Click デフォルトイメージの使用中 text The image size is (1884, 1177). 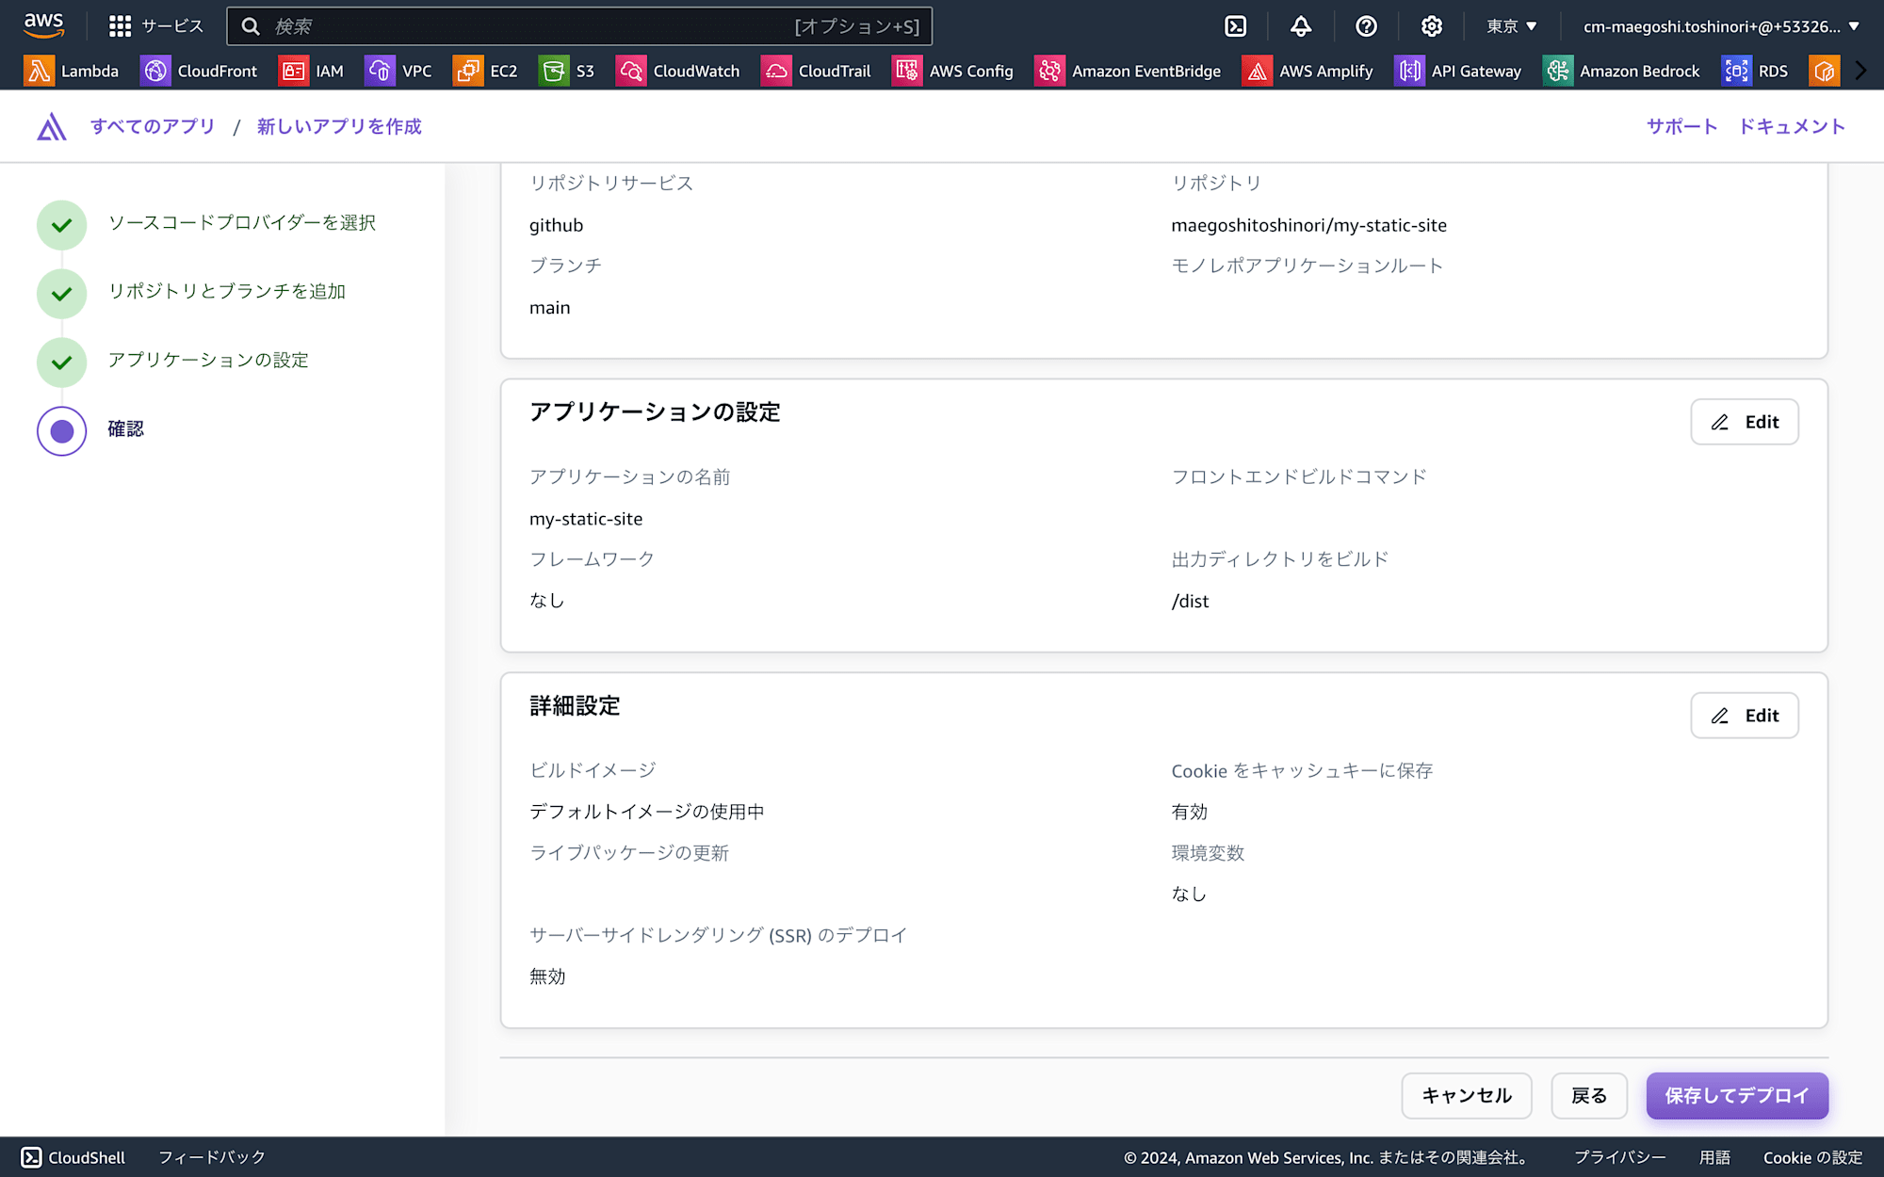(x=647, y=812)
